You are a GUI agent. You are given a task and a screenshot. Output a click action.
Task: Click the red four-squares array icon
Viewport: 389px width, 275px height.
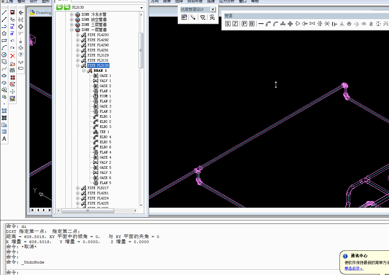12,77
